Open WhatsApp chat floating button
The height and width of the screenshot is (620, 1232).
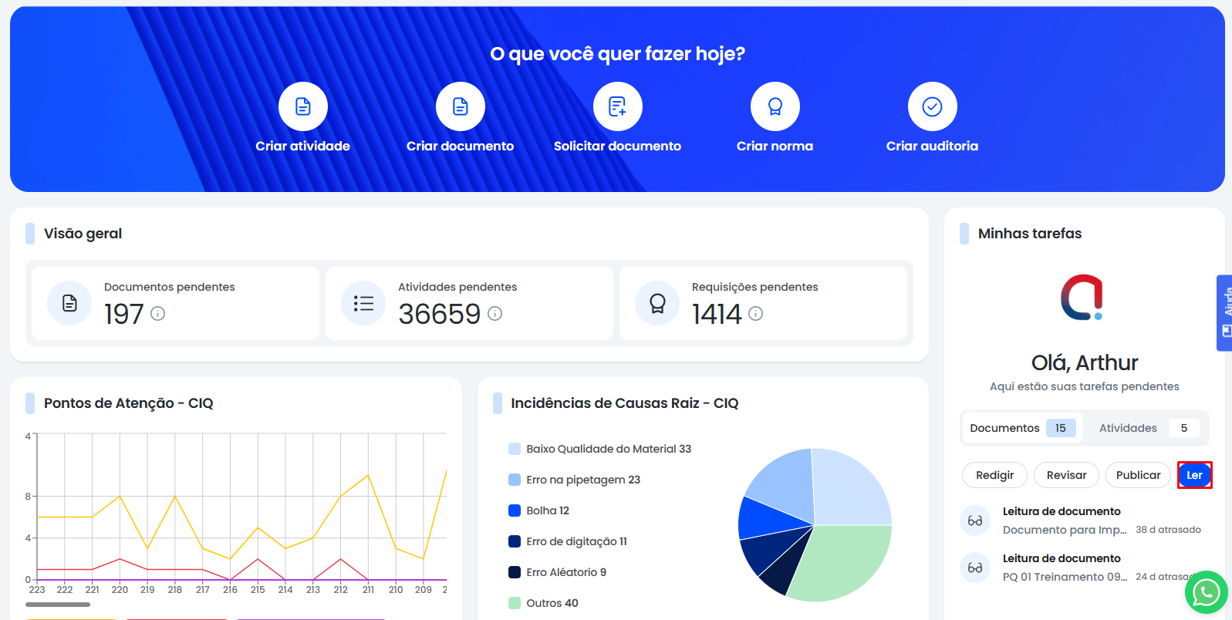[1206, 592]
